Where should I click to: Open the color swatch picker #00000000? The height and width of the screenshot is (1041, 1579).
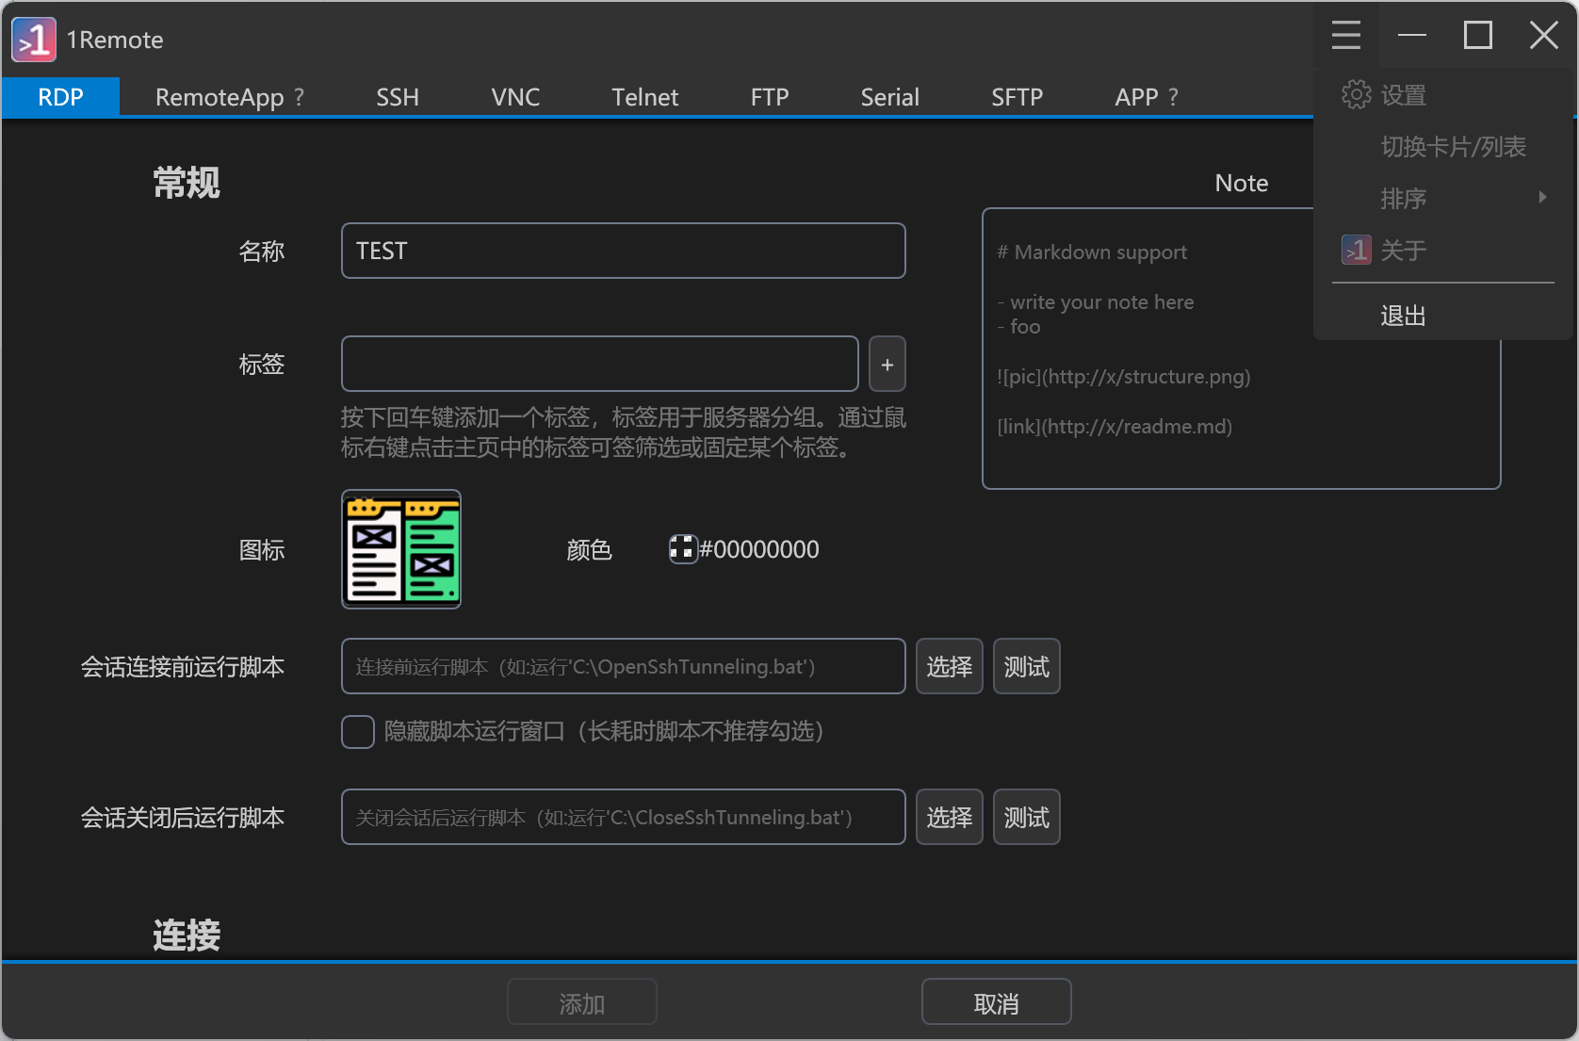coord(682,549)
